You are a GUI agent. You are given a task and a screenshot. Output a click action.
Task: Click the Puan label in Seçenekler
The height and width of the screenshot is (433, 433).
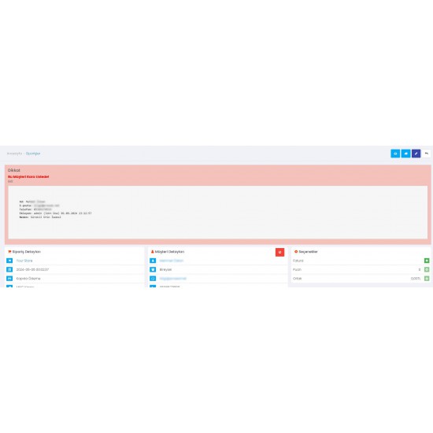[297, 269]
